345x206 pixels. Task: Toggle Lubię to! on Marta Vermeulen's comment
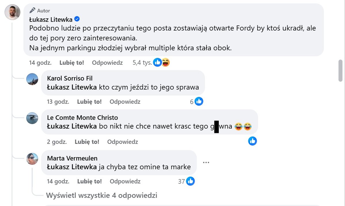click(x=89, y=181)
